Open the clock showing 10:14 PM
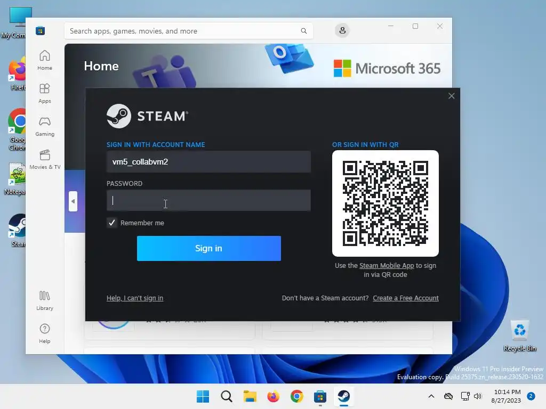Screen dimensions: 546x409 click(x=507, y=396)
